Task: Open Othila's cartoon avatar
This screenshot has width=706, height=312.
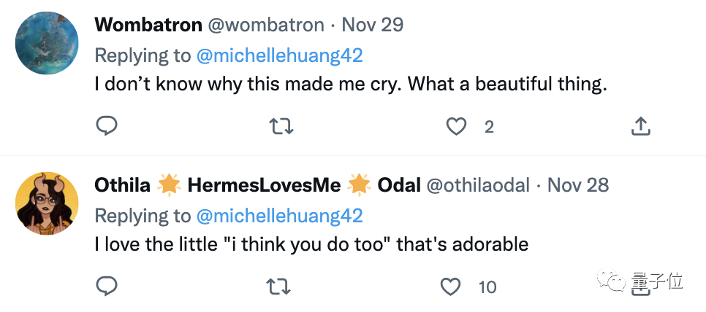Action: [x=47, y=203]
